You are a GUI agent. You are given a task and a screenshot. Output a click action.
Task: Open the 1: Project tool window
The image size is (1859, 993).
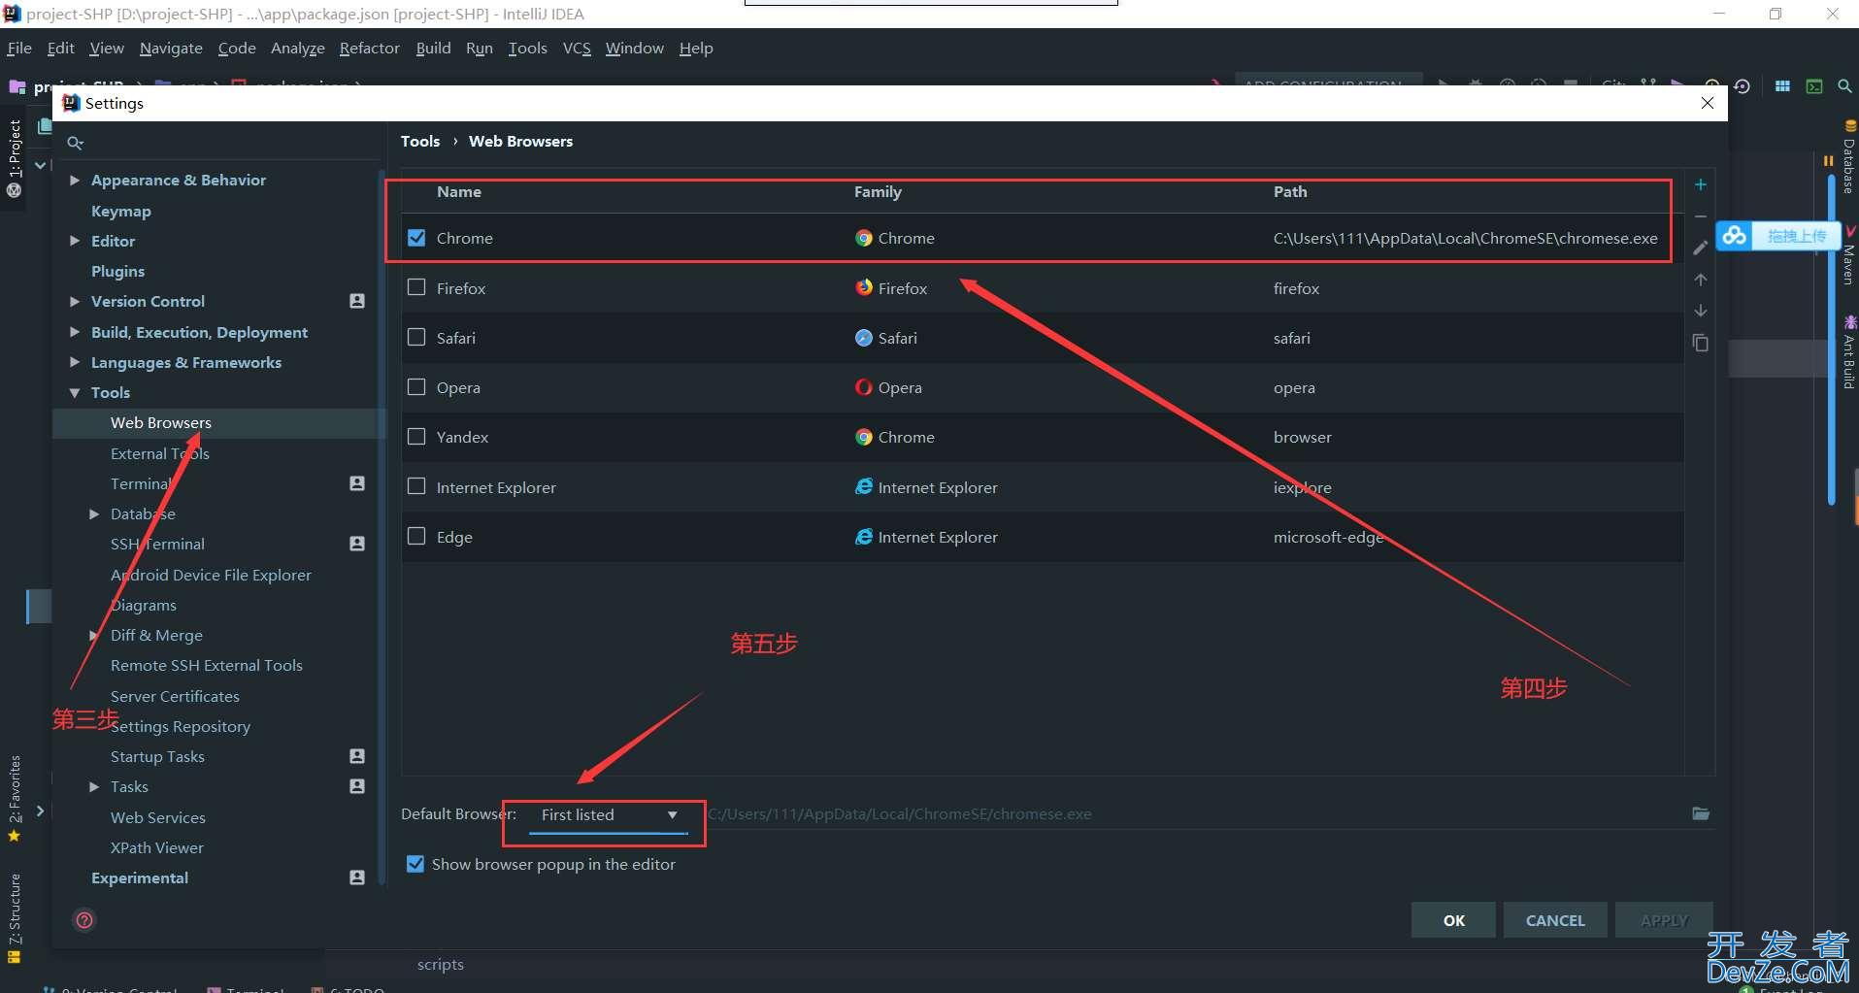coord(14,158)
